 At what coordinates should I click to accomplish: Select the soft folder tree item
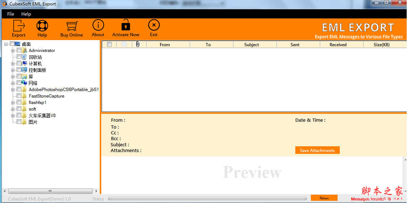(x=33, y=109)
